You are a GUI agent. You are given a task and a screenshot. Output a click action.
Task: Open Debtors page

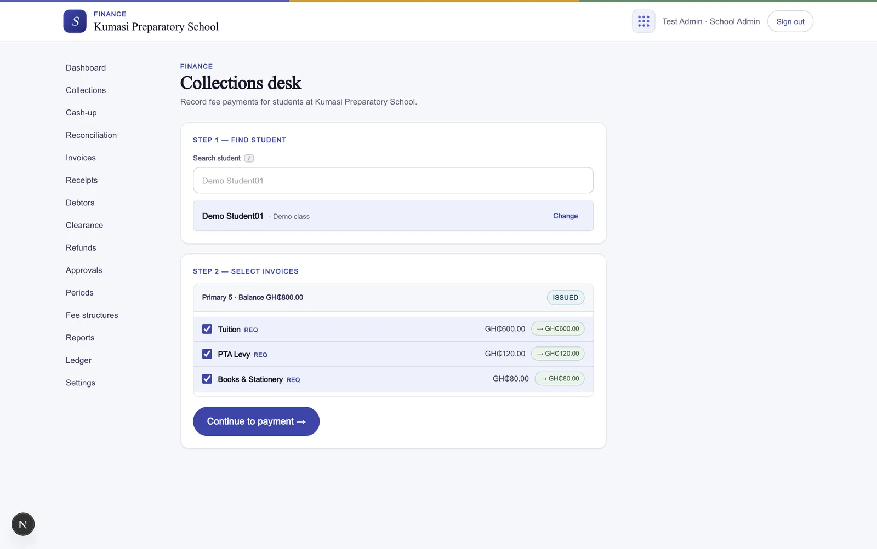click(x=80, y=203)
